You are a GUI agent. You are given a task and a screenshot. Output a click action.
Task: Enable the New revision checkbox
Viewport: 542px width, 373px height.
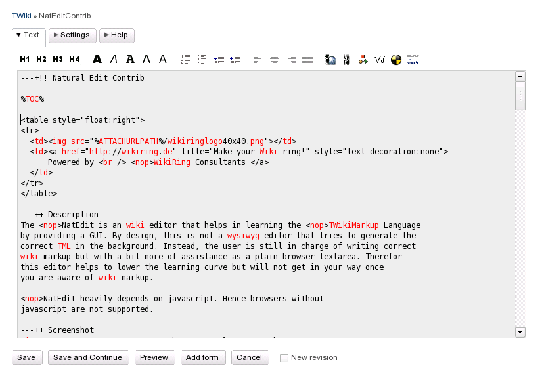(284, 358)
